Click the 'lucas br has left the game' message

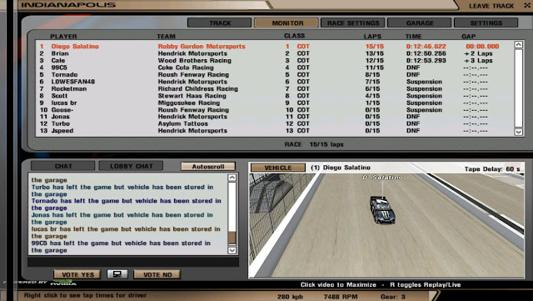coord(126,233)
